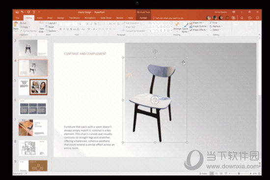
Task: Click the Save icon in quick access toolbar
Action: (17, 12)
